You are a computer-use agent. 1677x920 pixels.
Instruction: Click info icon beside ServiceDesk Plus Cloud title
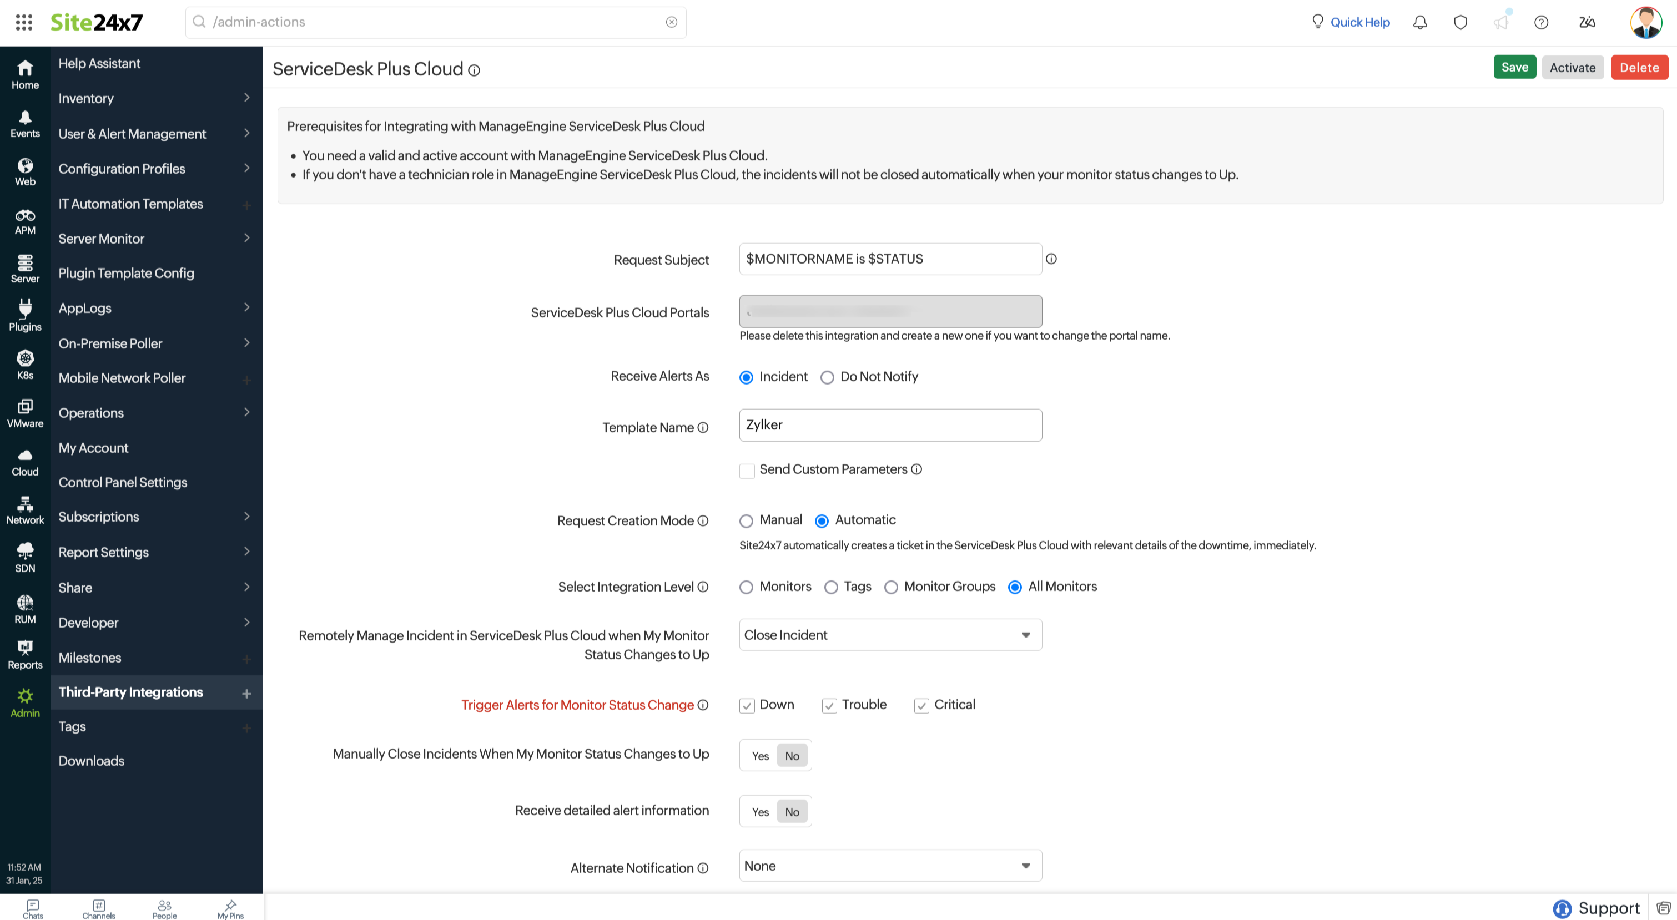coord(474,70)
